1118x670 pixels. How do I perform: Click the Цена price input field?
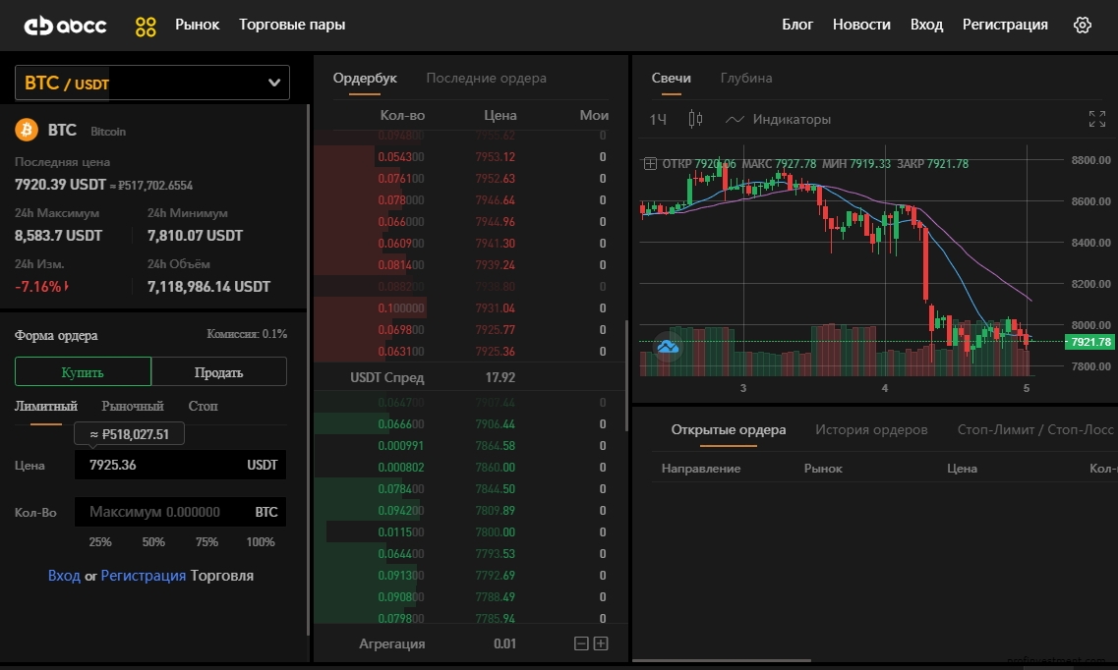point(180,465)
